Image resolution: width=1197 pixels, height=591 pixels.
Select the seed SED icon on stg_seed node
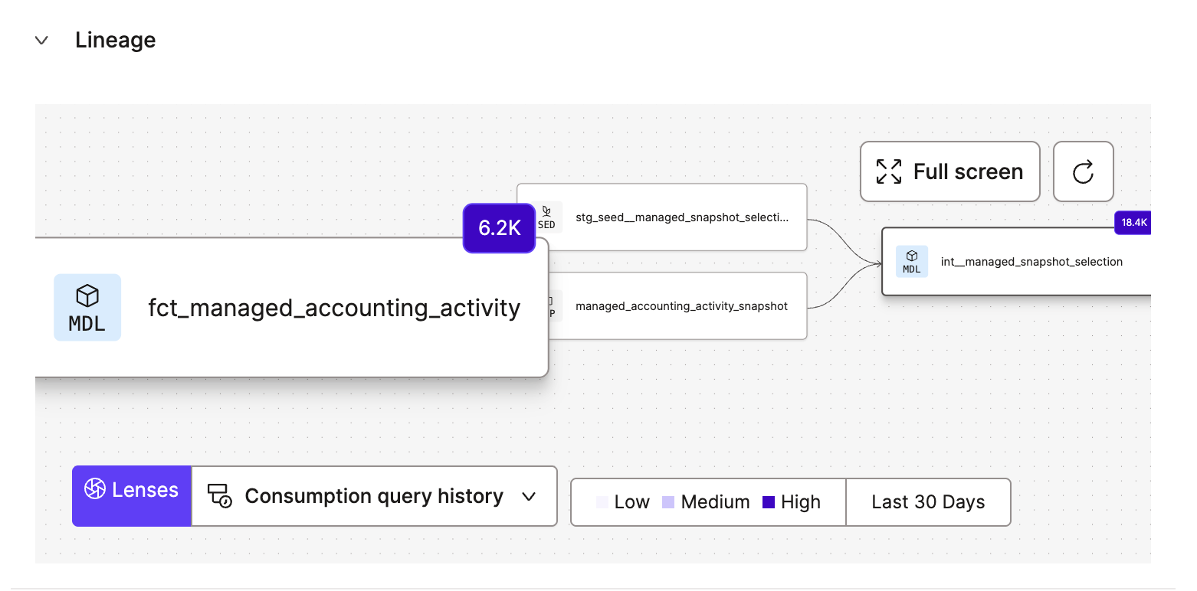[547, 217]
